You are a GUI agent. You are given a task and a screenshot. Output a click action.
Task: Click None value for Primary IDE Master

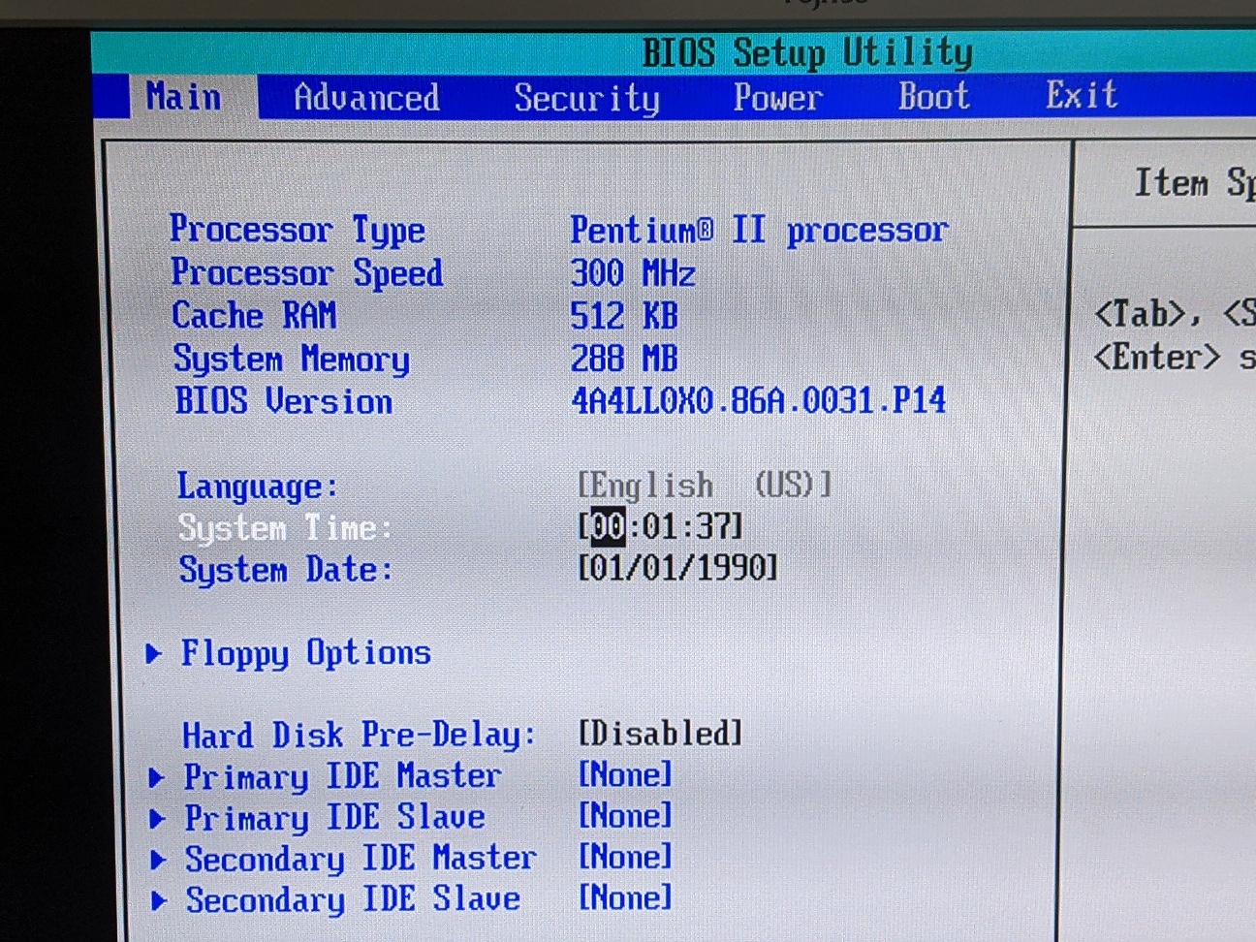tap(625, 774)
